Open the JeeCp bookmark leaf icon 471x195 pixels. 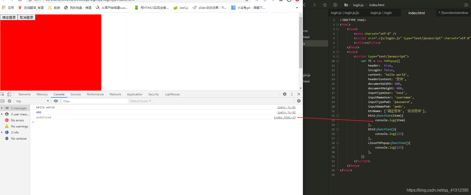click(x=175, y=8)
